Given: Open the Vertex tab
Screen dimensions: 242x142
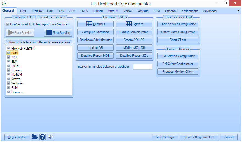Looking at the screenshot, I should pyautogui.click(x=128, y=11).
